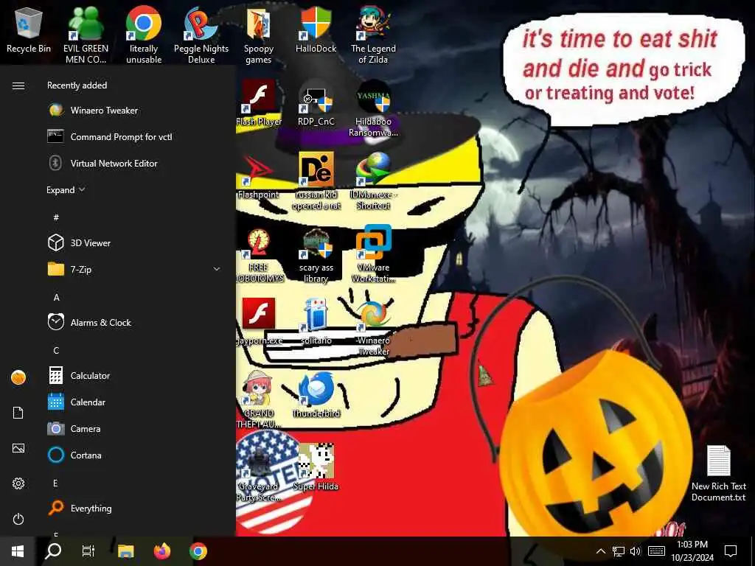
Task: Open 'scary ass library' shortcut
Action: point(316,255)
